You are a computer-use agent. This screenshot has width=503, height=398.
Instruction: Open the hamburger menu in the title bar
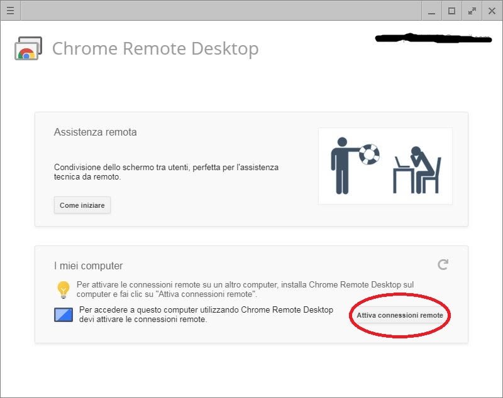click(x=10, y=11)
